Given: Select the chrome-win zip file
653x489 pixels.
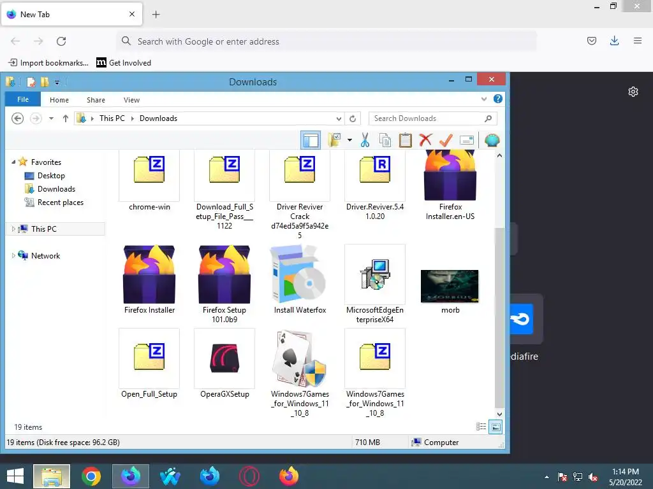Looking at the screenshot, I should (149, 181).
